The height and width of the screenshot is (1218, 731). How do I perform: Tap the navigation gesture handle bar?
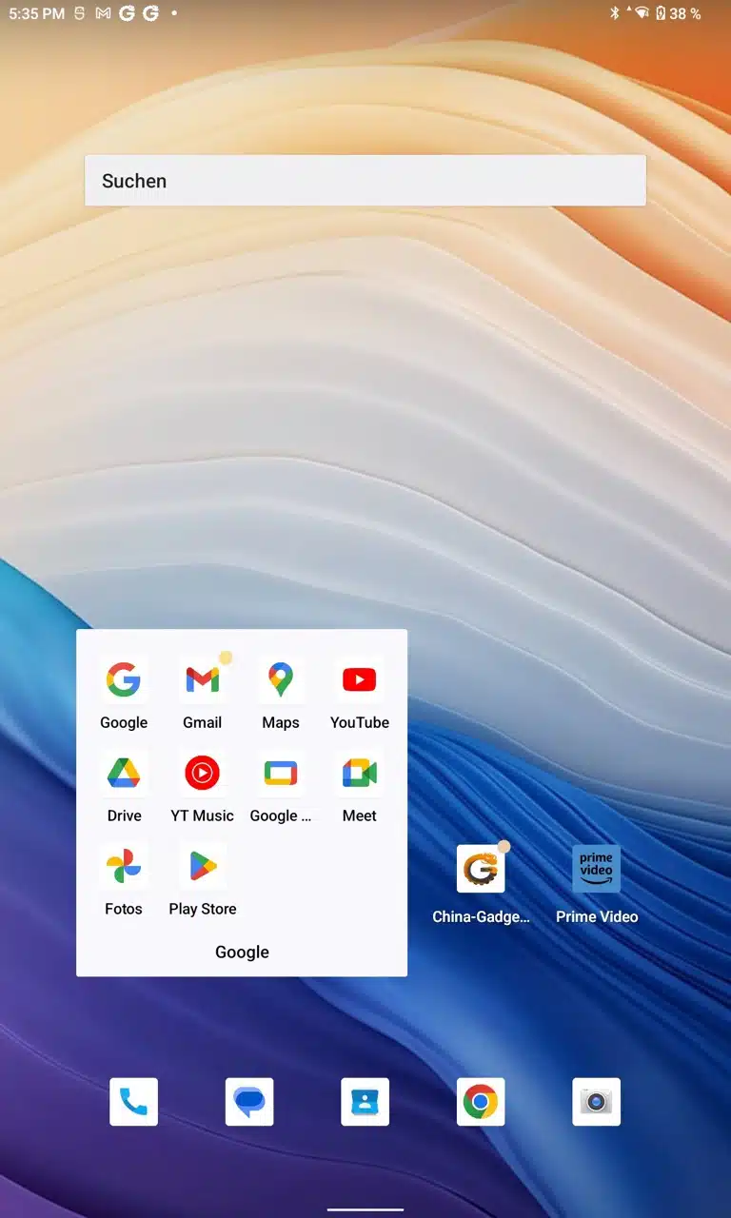(x=365, y=1210)
